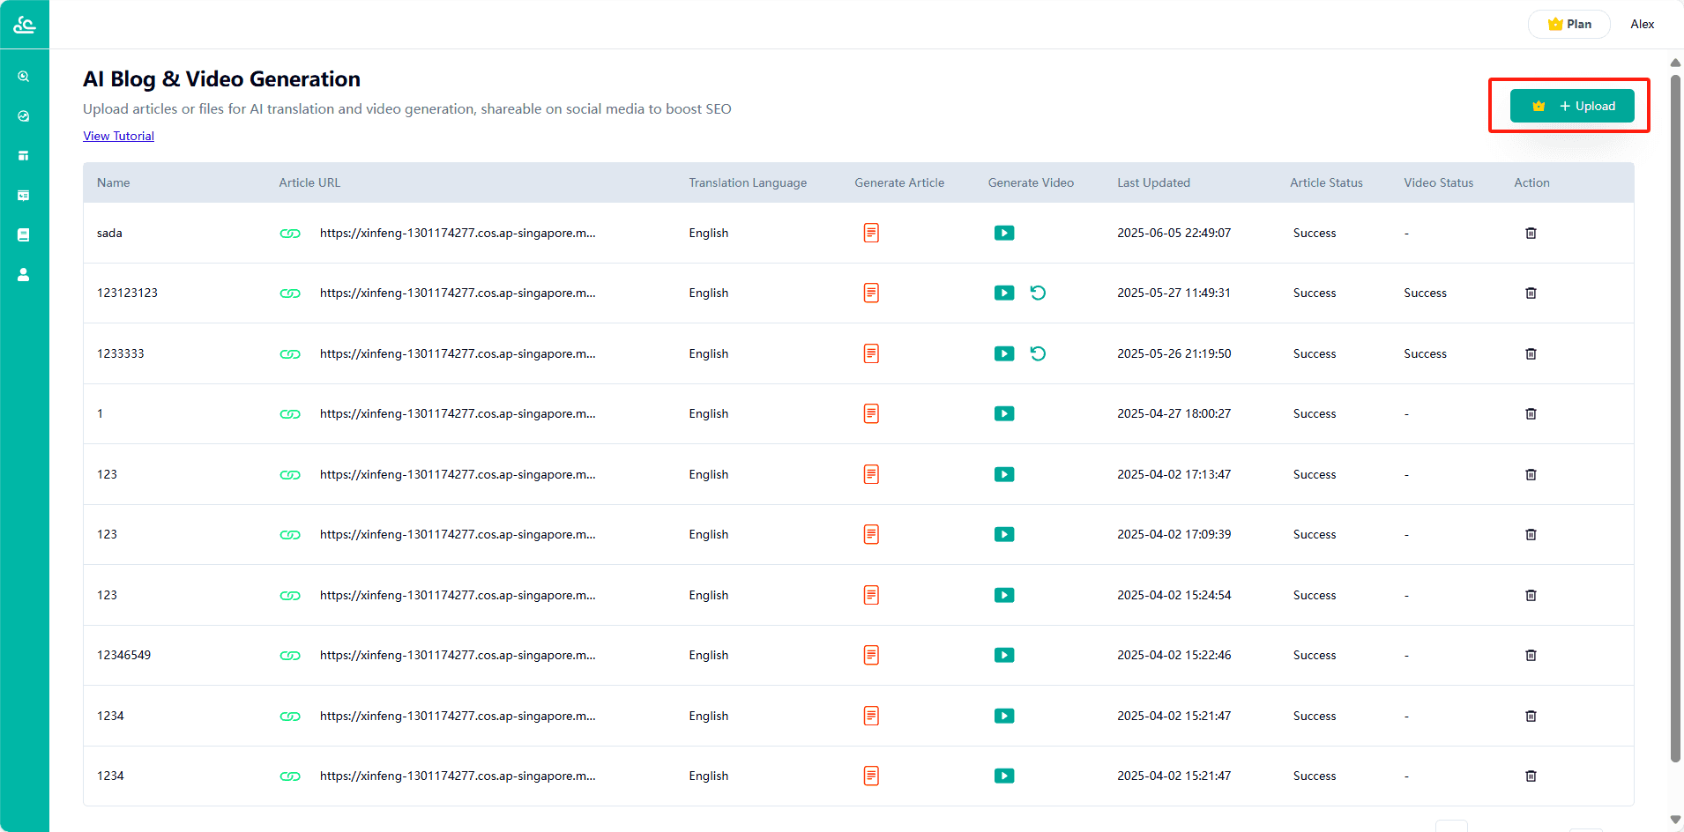Viewport: 1684px width, 832px height.
Task: Play generated video for row 1233333
Action: (1004, 353)
